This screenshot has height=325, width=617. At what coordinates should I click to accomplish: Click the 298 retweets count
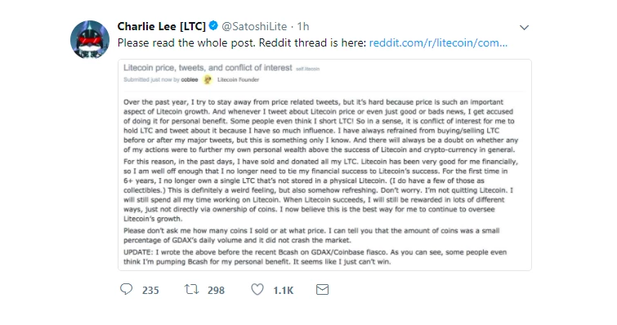[216, 291]
